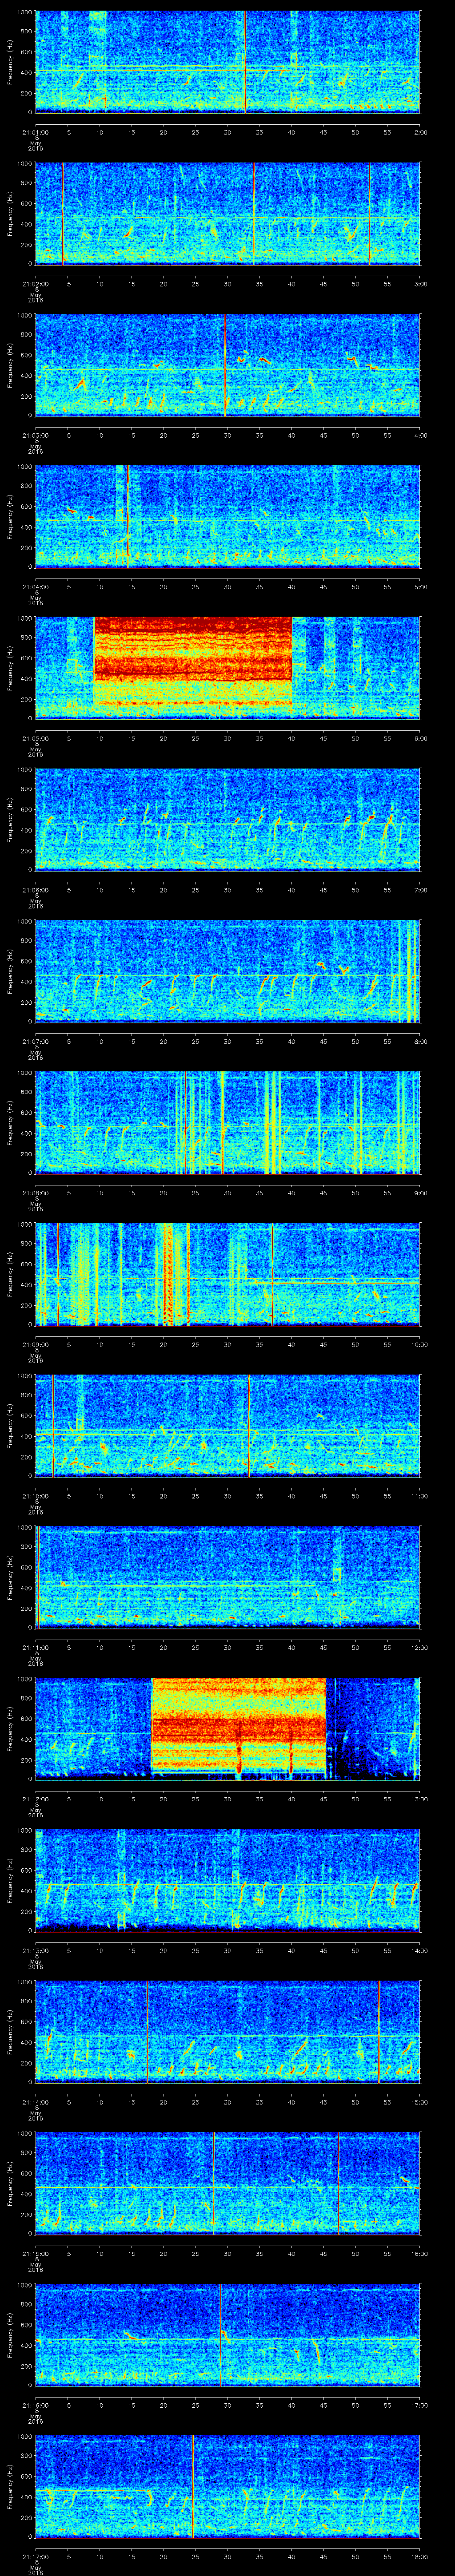Click the 18:00 end time label

click(x=419, y=2556)
